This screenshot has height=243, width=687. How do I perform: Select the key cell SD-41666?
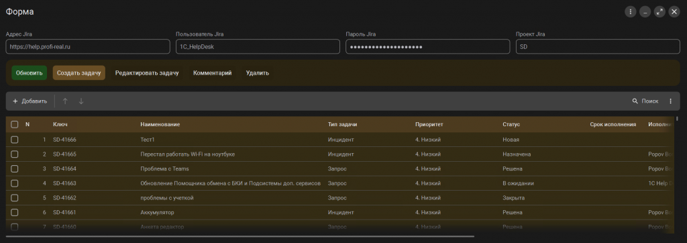[65, 140]
